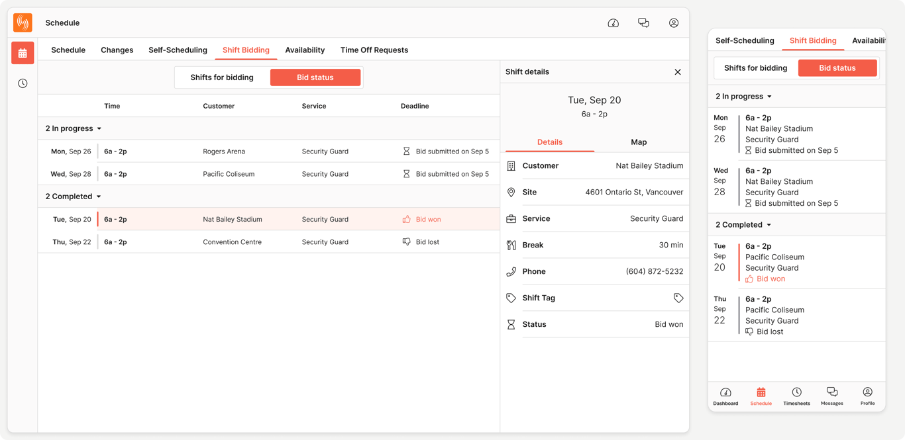Open the desktop Shift Bidding tab
Screen dimensions: 905x440
click(x=246, y=50)
